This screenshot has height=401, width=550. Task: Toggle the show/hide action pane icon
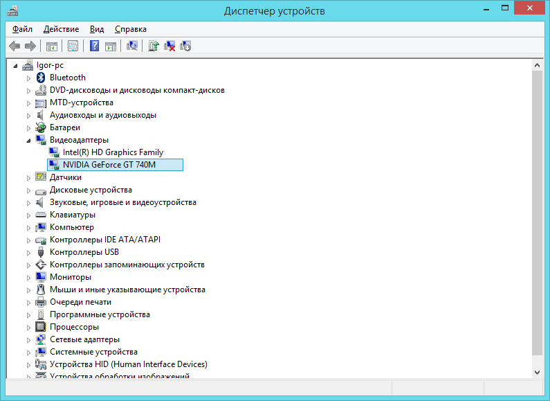pyautogui.click(x=111, y=46)
